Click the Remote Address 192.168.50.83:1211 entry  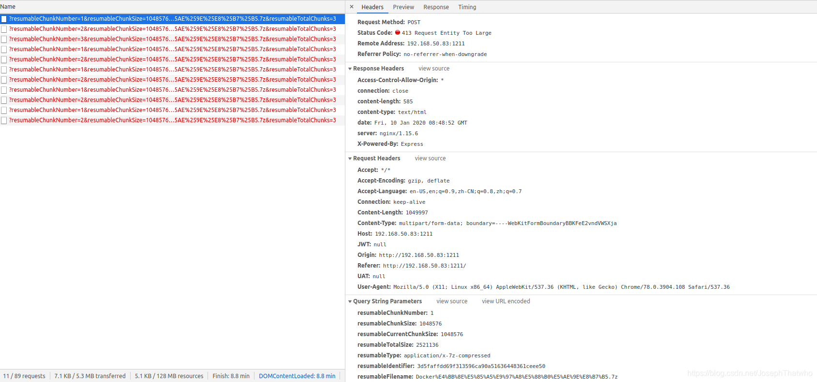[x=411, y=43]
